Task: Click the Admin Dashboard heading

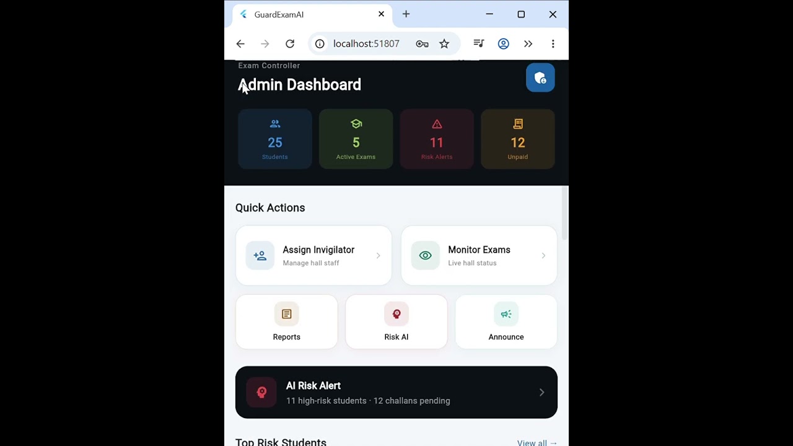Action: pyautogui.click(x=299, y=85)
